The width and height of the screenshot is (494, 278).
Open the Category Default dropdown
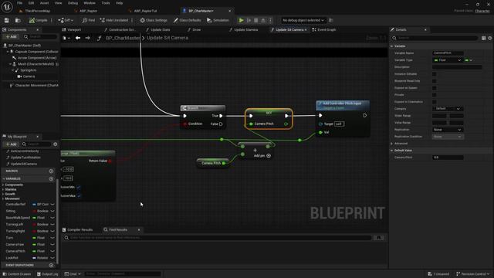click(x=448, y=109)
